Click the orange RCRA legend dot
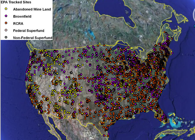Viewport: 195px width, 140px height. [x=6, y=23]
